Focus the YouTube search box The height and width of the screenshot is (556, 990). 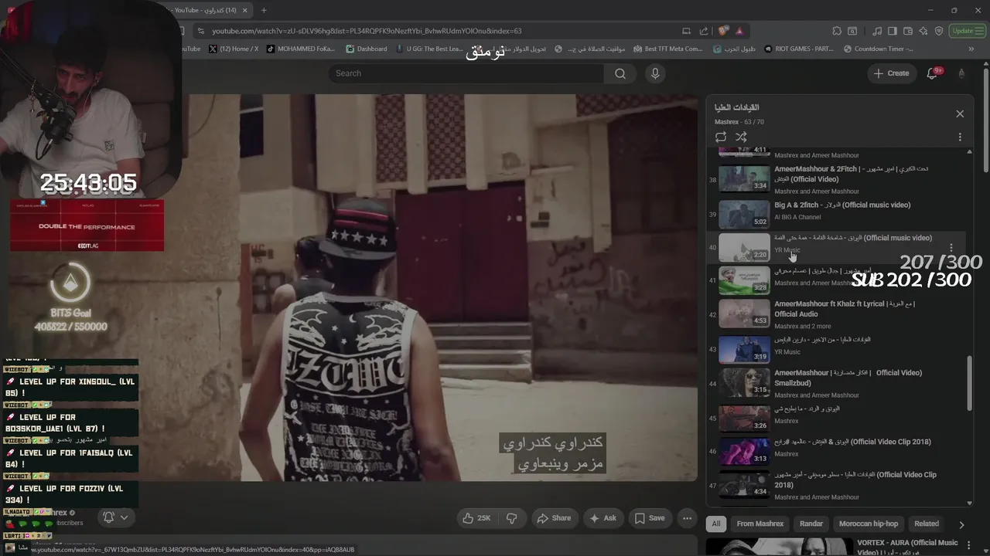click(466, 73)
